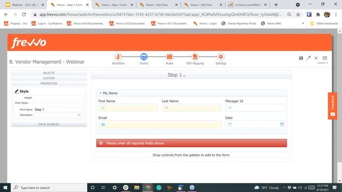This screenshot has width=342, height=192.
Task: Open the Workflow step icon
Action: pos(118,57)
